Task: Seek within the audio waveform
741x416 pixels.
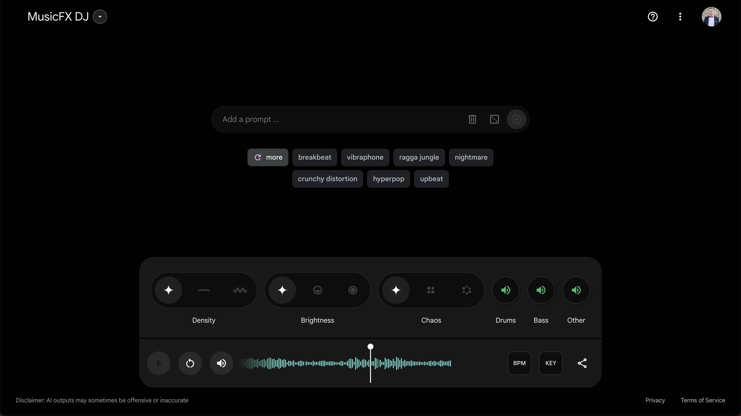Action: click(345, 363)
